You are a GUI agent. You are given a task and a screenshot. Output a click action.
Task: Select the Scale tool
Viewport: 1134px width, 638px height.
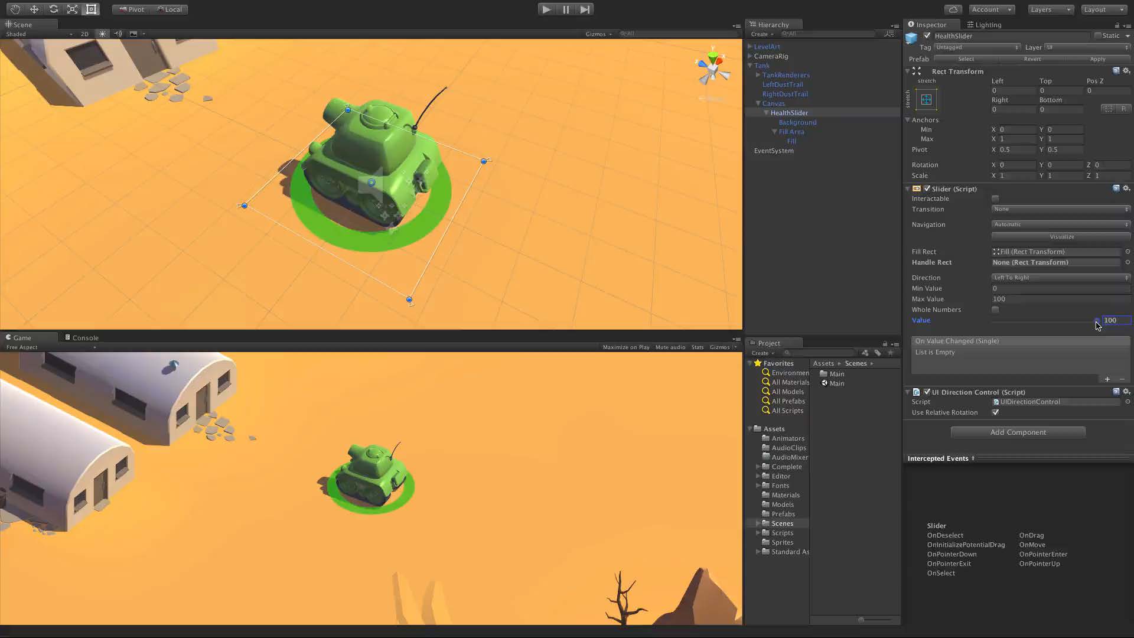72,9
